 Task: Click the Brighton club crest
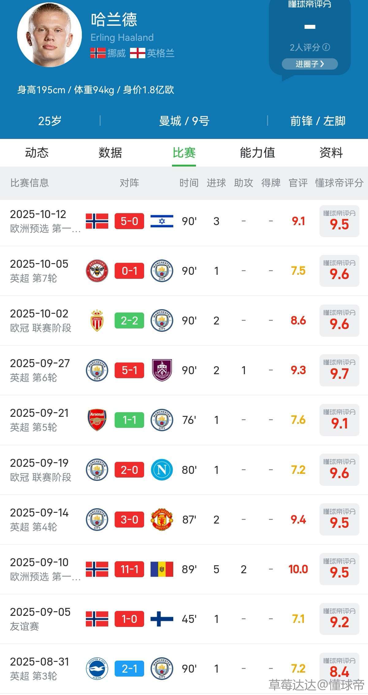tap(97, 669)
